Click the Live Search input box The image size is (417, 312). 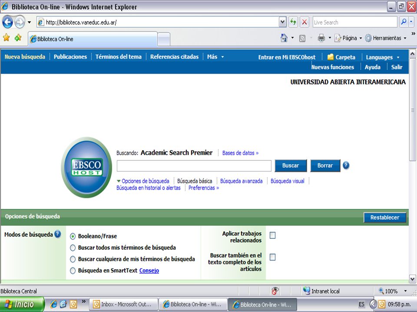(355, 22)
